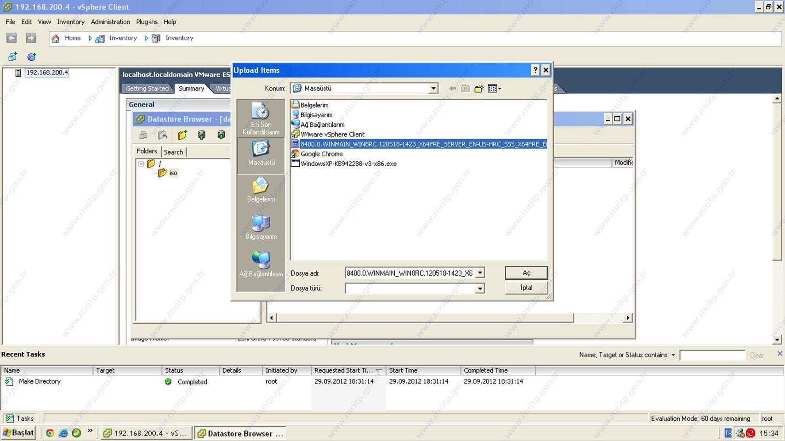785x441 pixels.
Task: Click the help question mark in Upload Items
Action: pos(535,70)
